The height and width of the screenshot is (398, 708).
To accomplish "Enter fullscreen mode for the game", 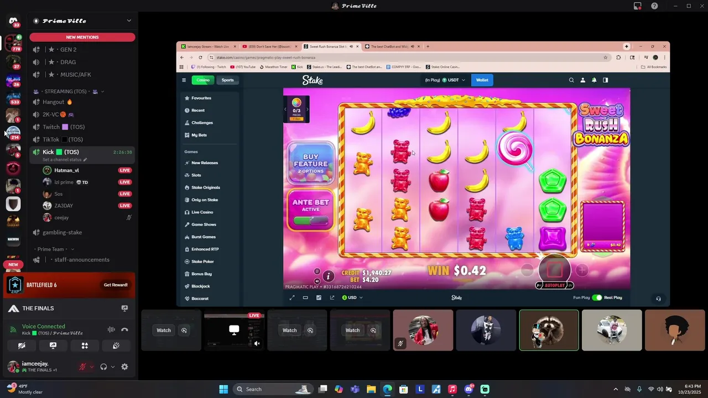I will (292, 297).
